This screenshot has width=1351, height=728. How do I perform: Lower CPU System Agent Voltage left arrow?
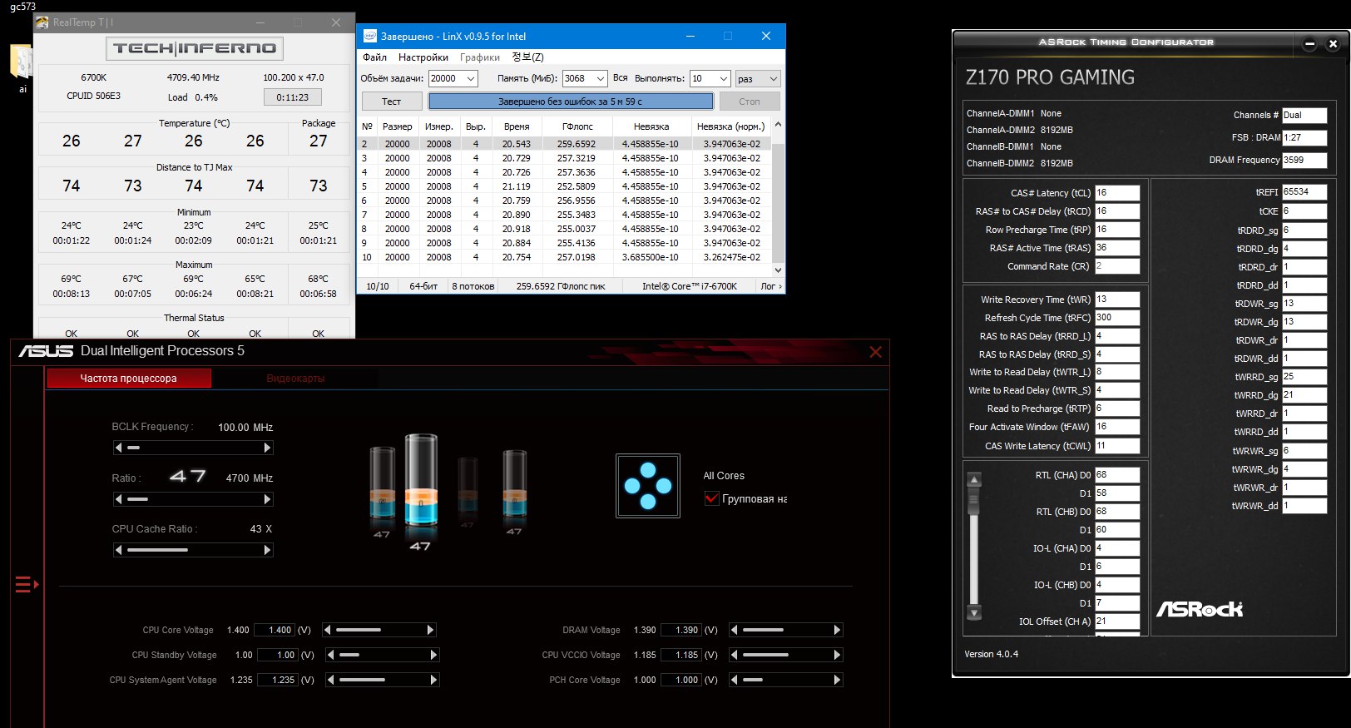click(331, 680)
